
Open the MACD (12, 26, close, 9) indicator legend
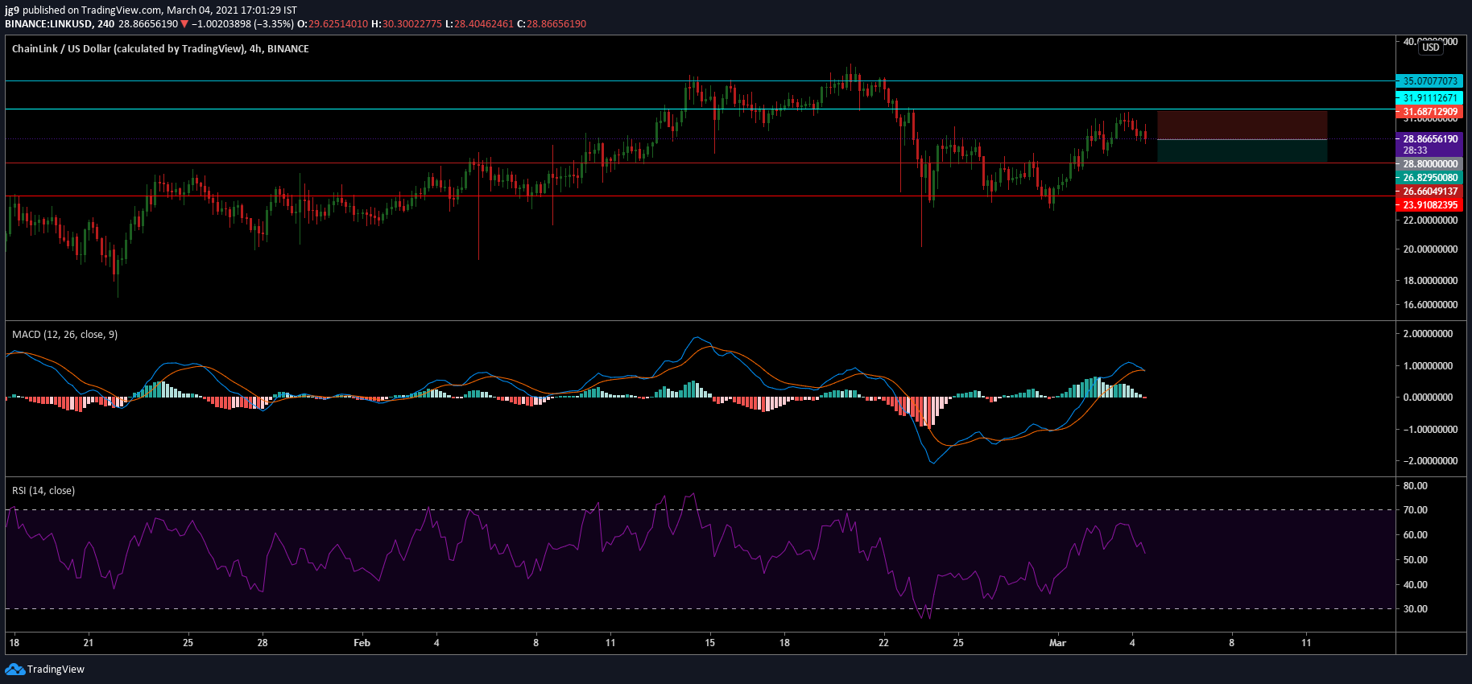pos(64,335)
